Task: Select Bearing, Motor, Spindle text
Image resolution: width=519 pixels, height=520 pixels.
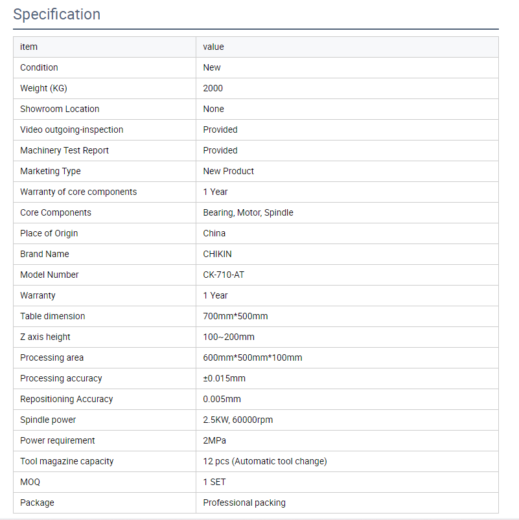Action: [248, 212]
